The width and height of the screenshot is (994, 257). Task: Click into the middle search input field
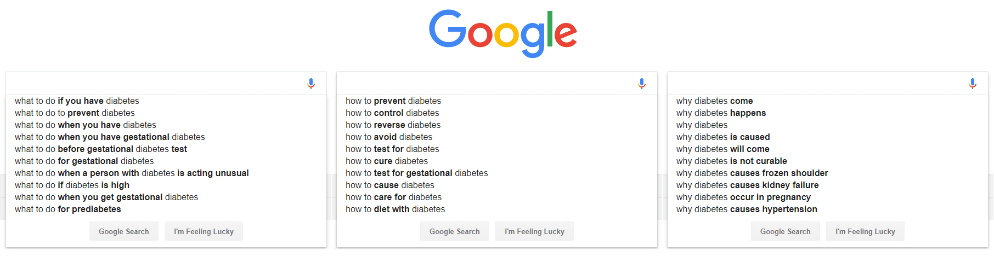[x=487, y=84]
